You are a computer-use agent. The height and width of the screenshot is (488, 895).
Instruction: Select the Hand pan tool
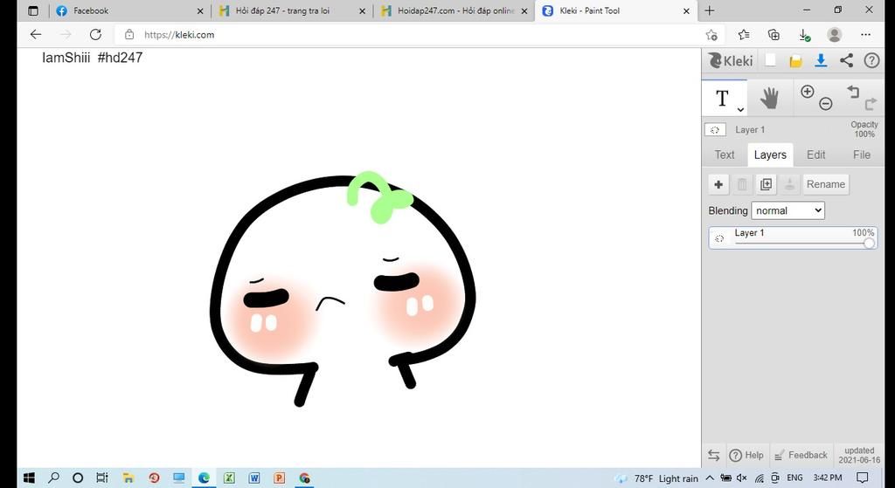[x=769, y=98]
